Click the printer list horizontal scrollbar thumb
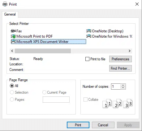142x131 pixels. point(43,51)
